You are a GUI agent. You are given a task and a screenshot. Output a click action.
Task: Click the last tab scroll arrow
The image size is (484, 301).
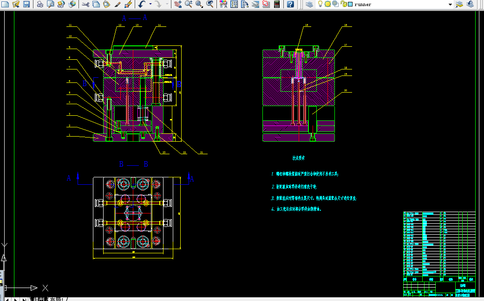coord(24,299)
